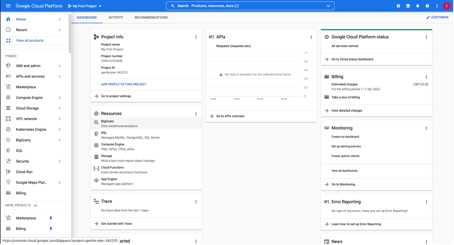The height and width of the screenshot is (245, 454).
Task: Open the My First Project selector dropdown
Action: (85, 6)
